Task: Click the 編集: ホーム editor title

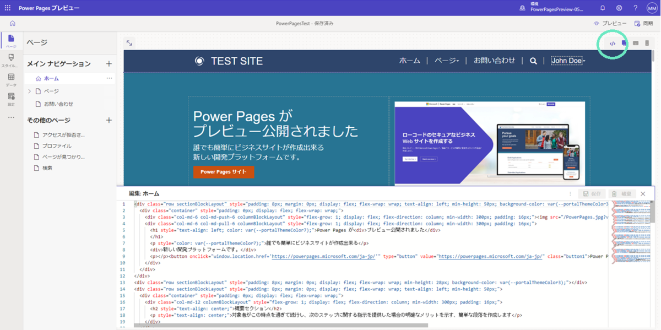Action: pos(144,193)
